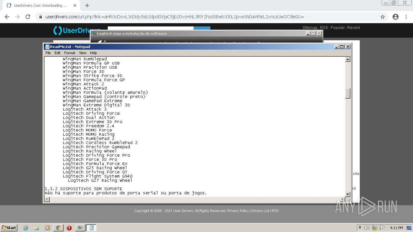Click the Notepad scroll up arrow

coord(348,59)
